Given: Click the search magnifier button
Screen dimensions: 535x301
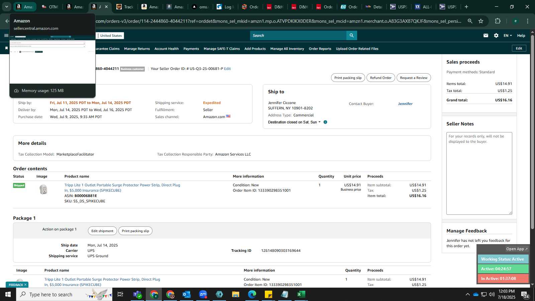Looking at the screenshot, I should 351,35.
